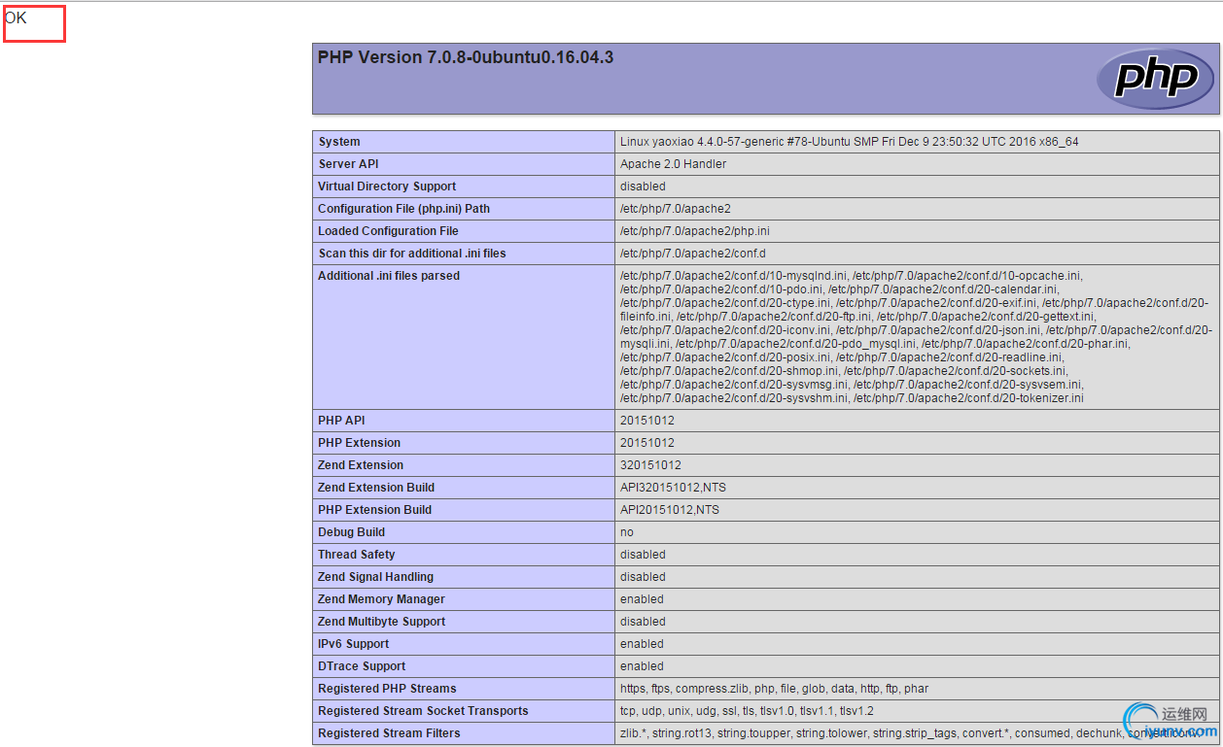Click the Zend Memory Manager label

coord(381,599)
